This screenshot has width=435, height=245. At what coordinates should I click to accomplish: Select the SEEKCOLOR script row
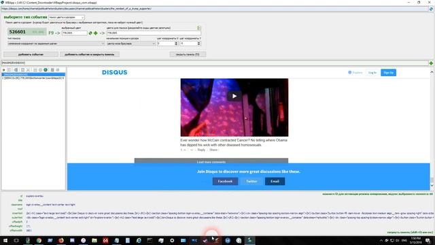coord(33,78)
